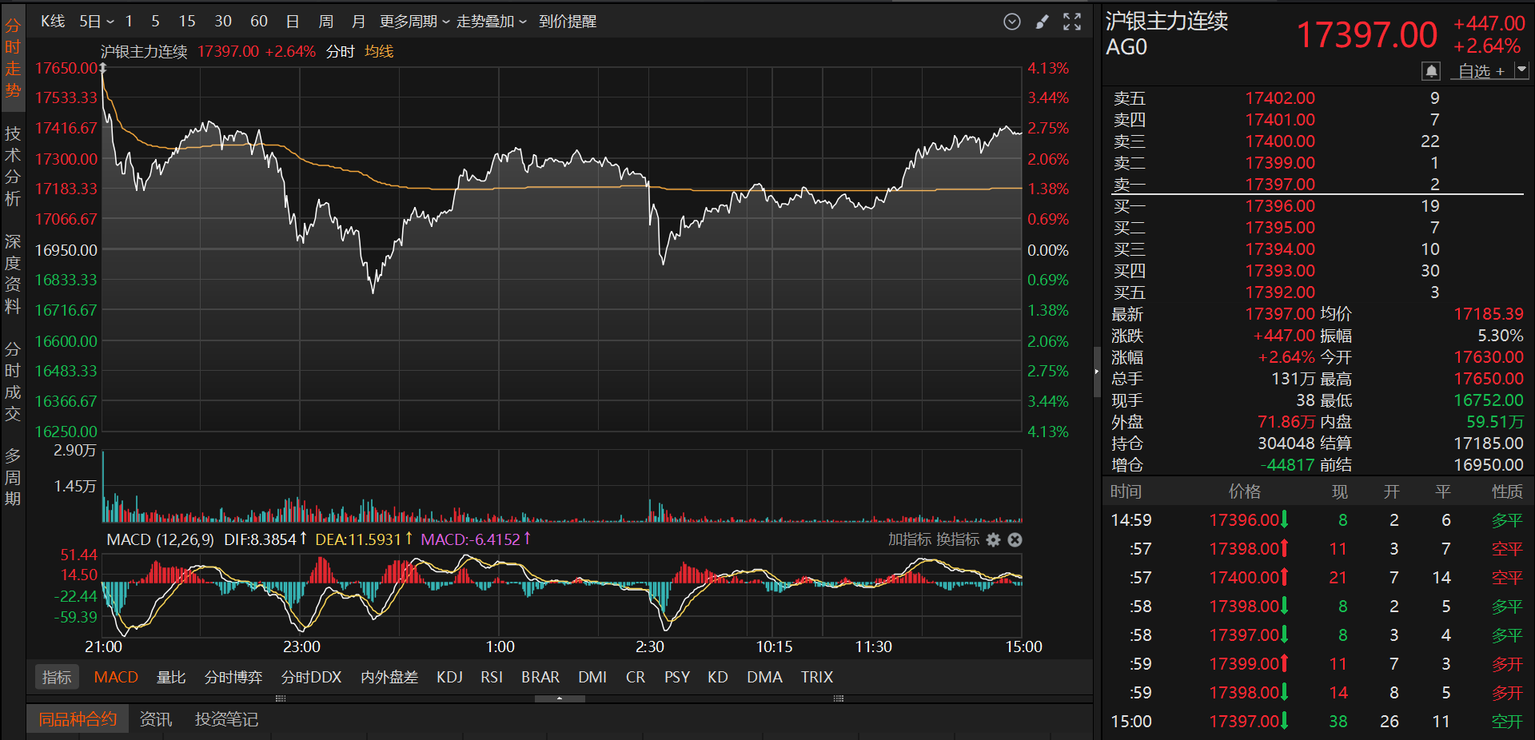
Task: Select the paintbrush drawing tool icon
Action: click(1042, 22)
